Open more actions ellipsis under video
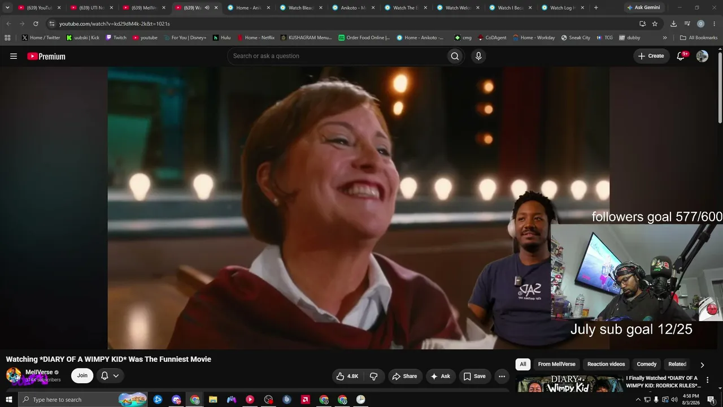The width and height of the screenshot is (723, 407). pyautogui.click(x=502, y=376)
